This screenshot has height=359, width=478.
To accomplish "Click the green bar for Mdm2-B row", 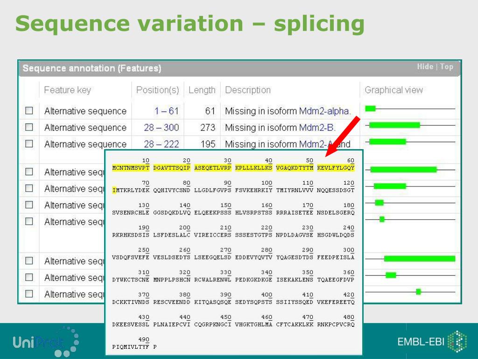I will tap(394, 125).
